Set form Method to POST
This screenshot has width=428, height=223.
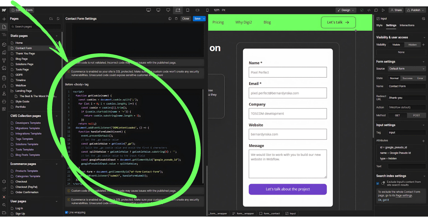click(416, 115)
